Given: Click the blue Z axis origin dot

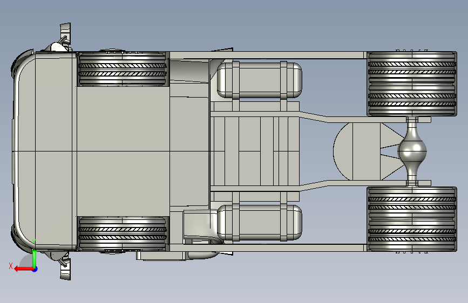Looking at the screenshot, I should (35, 269).
